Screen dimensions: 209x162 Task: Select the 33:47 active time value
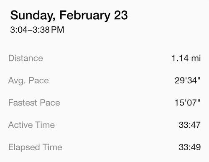point(190,125)
